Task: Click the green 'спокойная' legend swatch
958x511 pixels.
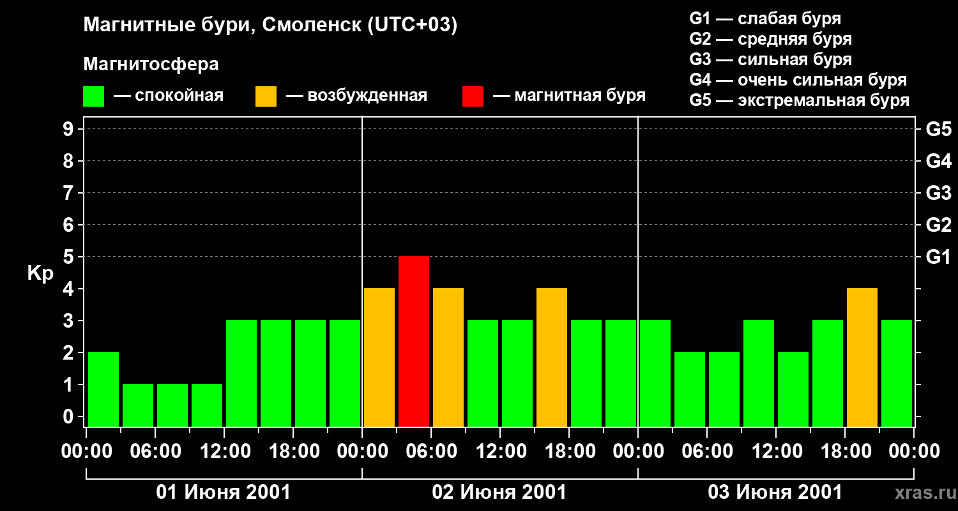Action: click(93, 96)
